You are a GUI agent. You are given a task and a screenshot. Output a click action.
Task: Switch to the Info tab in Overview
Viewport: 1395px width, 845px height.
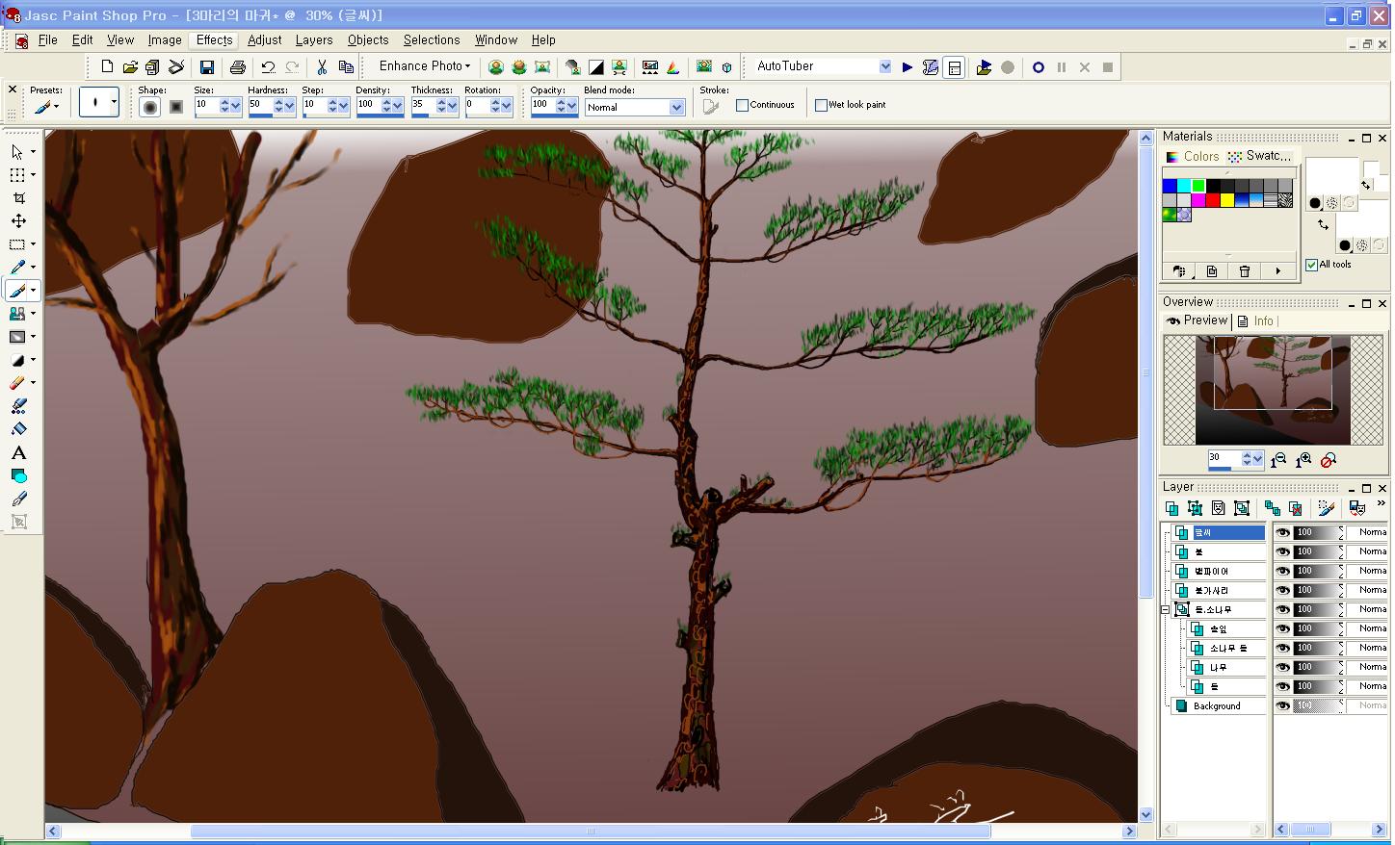[1262, 321]
